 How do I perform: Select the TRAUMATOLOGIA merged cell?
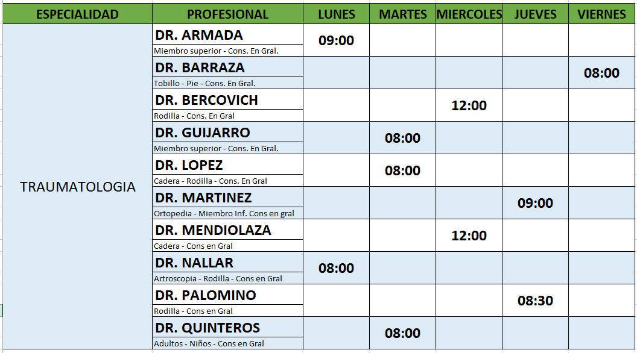coord(77,187)
